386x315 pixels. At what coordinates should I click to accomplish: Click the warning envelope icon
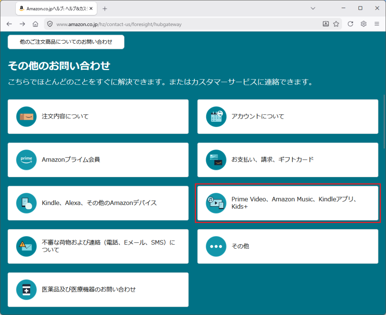26,246
